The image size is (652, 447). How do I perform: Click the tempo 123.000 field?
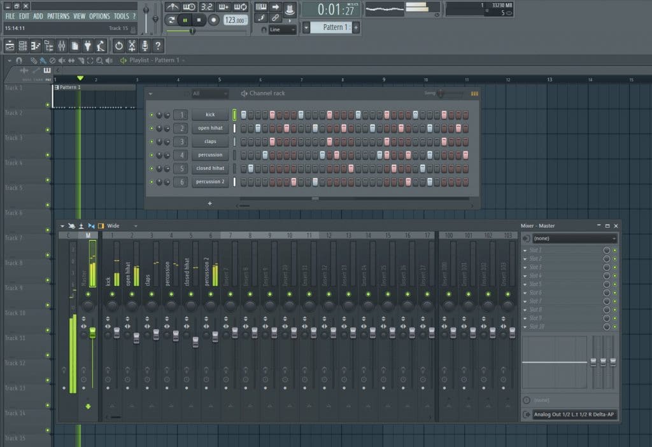click(x=236, y=20)
